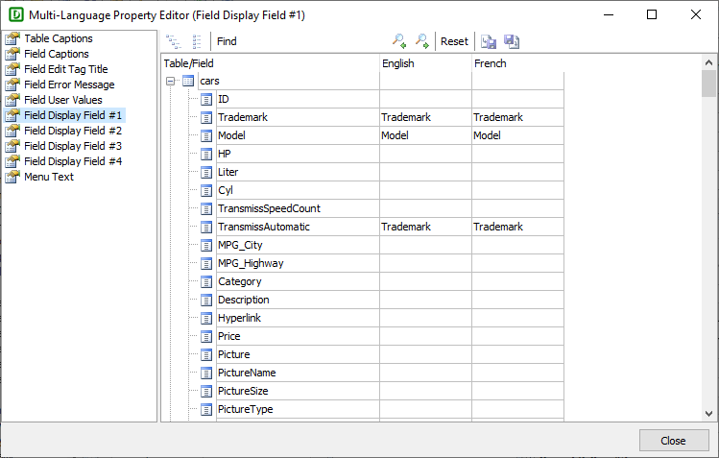Click the Model field icon in tree
The width and height of the screenshot is (719, 458).
[206, 135]
